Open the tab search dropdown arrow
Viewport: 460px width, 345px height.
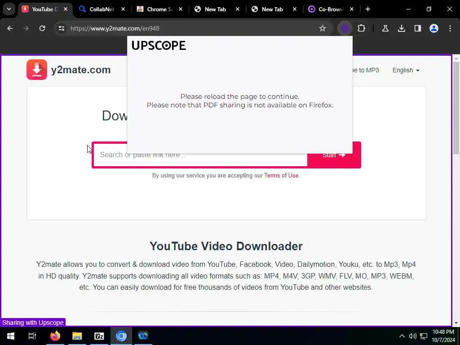9,9
